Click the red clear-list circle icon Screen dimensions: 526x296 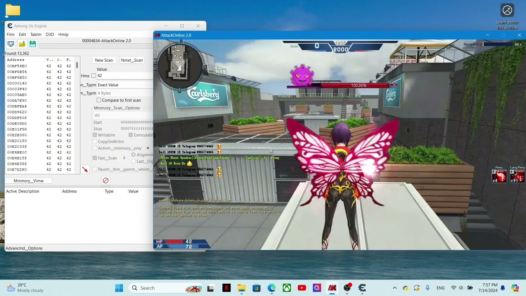[106, 180]
